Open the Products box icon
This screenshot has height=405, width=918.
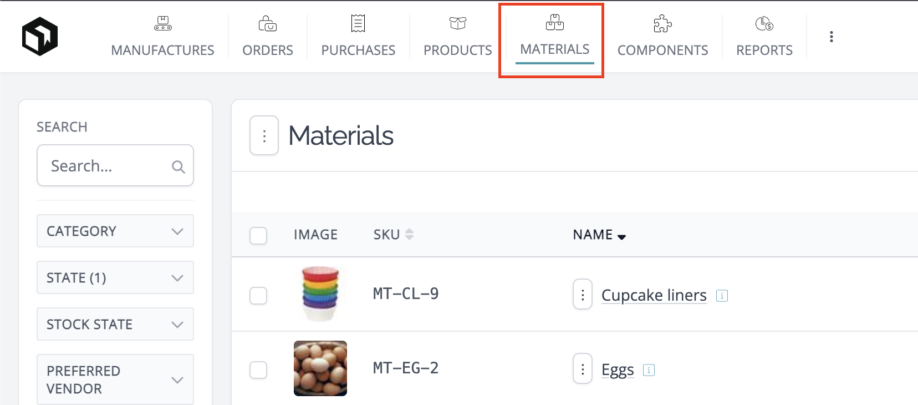458,23
